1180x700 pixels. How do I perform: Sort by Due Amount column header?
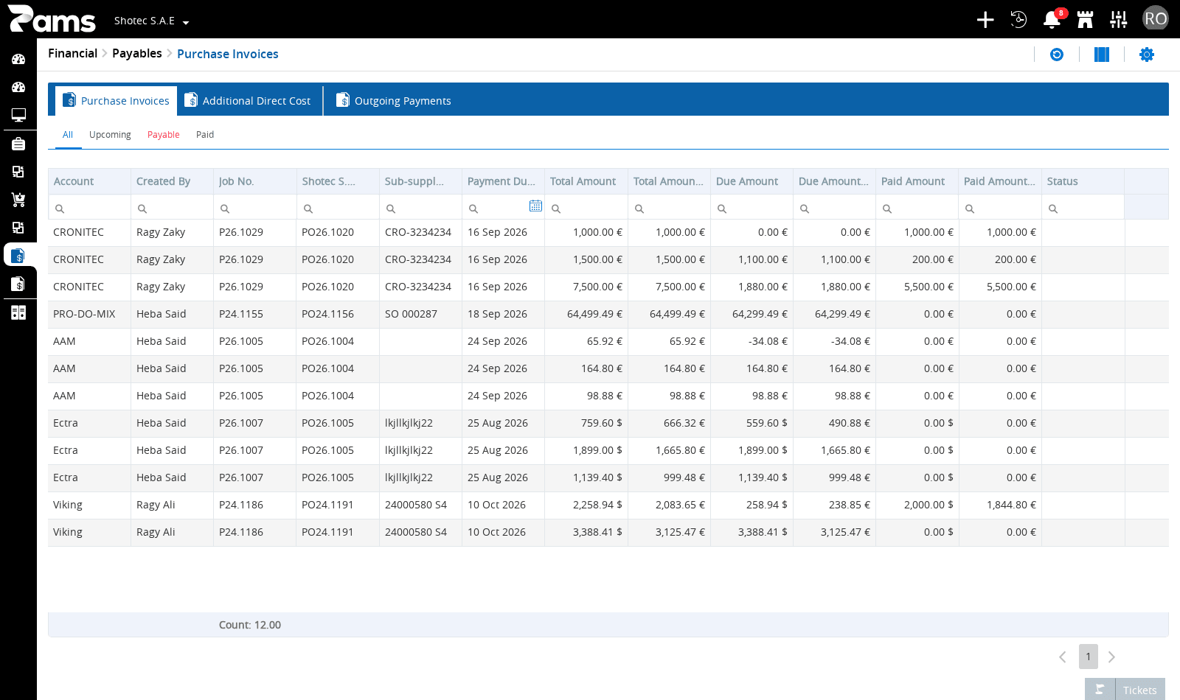tap(752, 181)
